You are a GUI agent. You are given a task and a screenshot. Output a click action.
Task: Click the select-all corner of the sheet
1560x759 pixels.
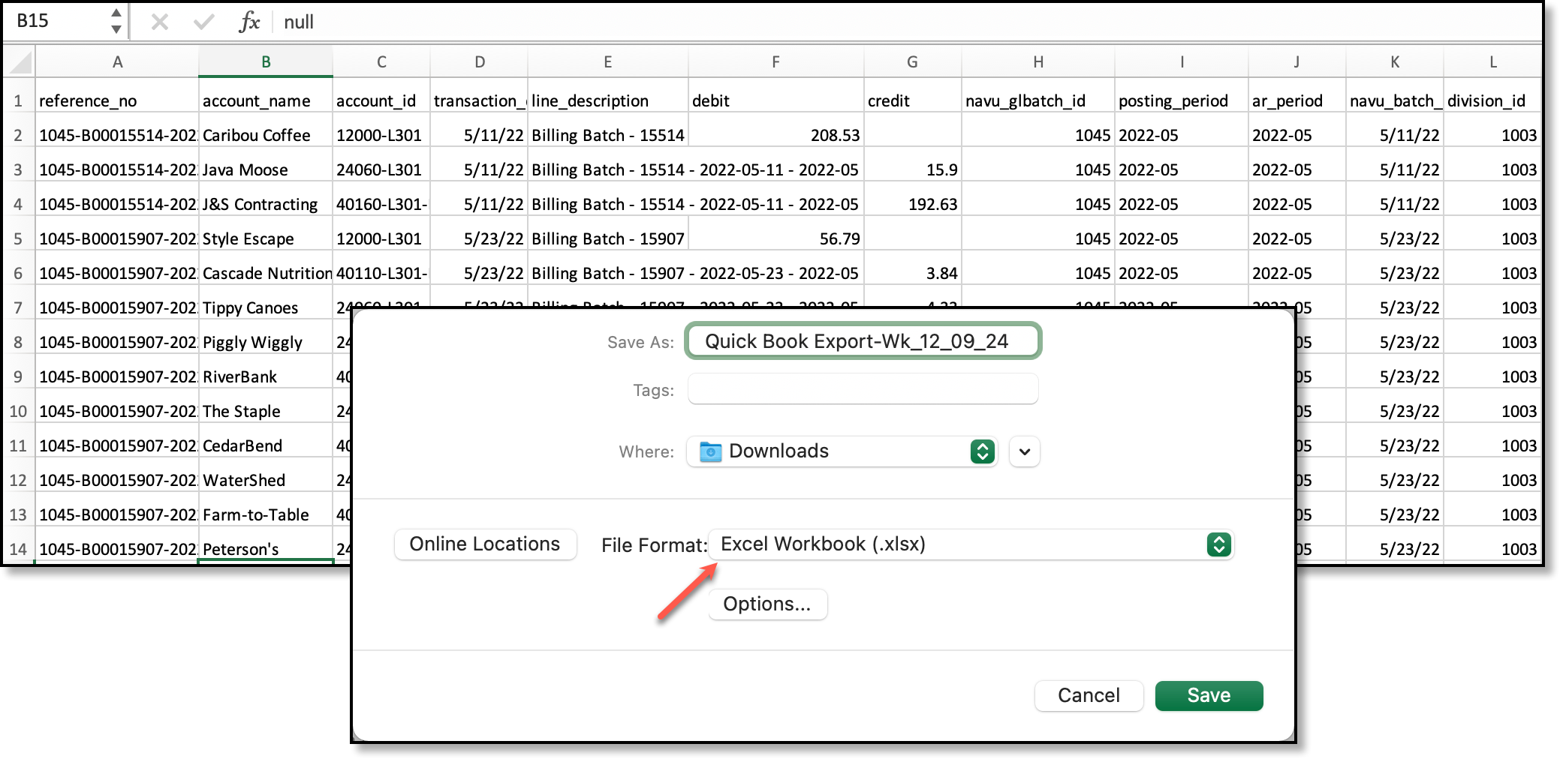click(19, 61)
